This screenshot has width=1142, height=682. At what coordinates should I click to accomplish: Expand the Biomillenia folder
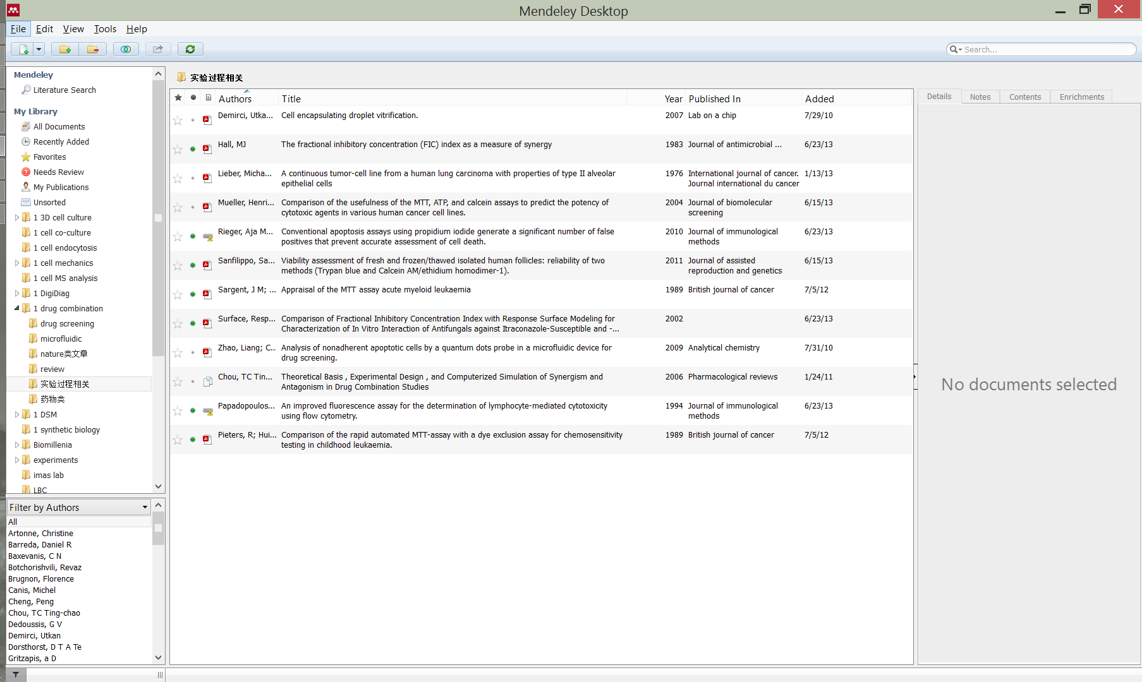16,445
